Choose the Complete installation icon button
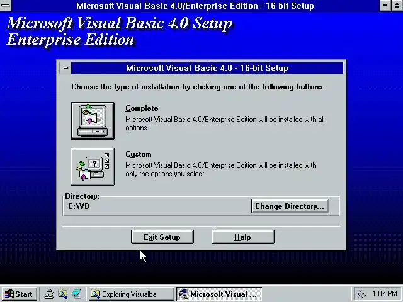This screenshot has height=302, width=403. 93,121
